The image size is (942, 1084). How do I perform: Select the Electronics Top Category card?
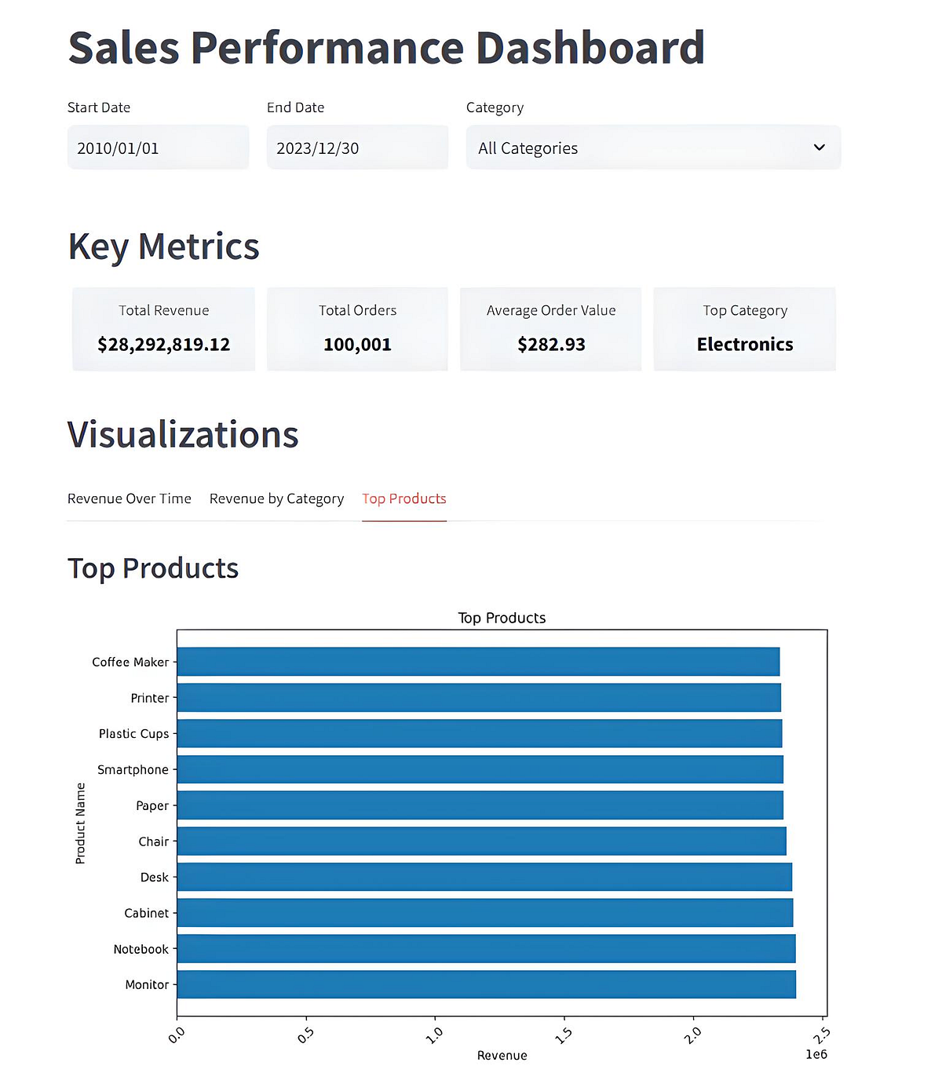pos(744,328)
